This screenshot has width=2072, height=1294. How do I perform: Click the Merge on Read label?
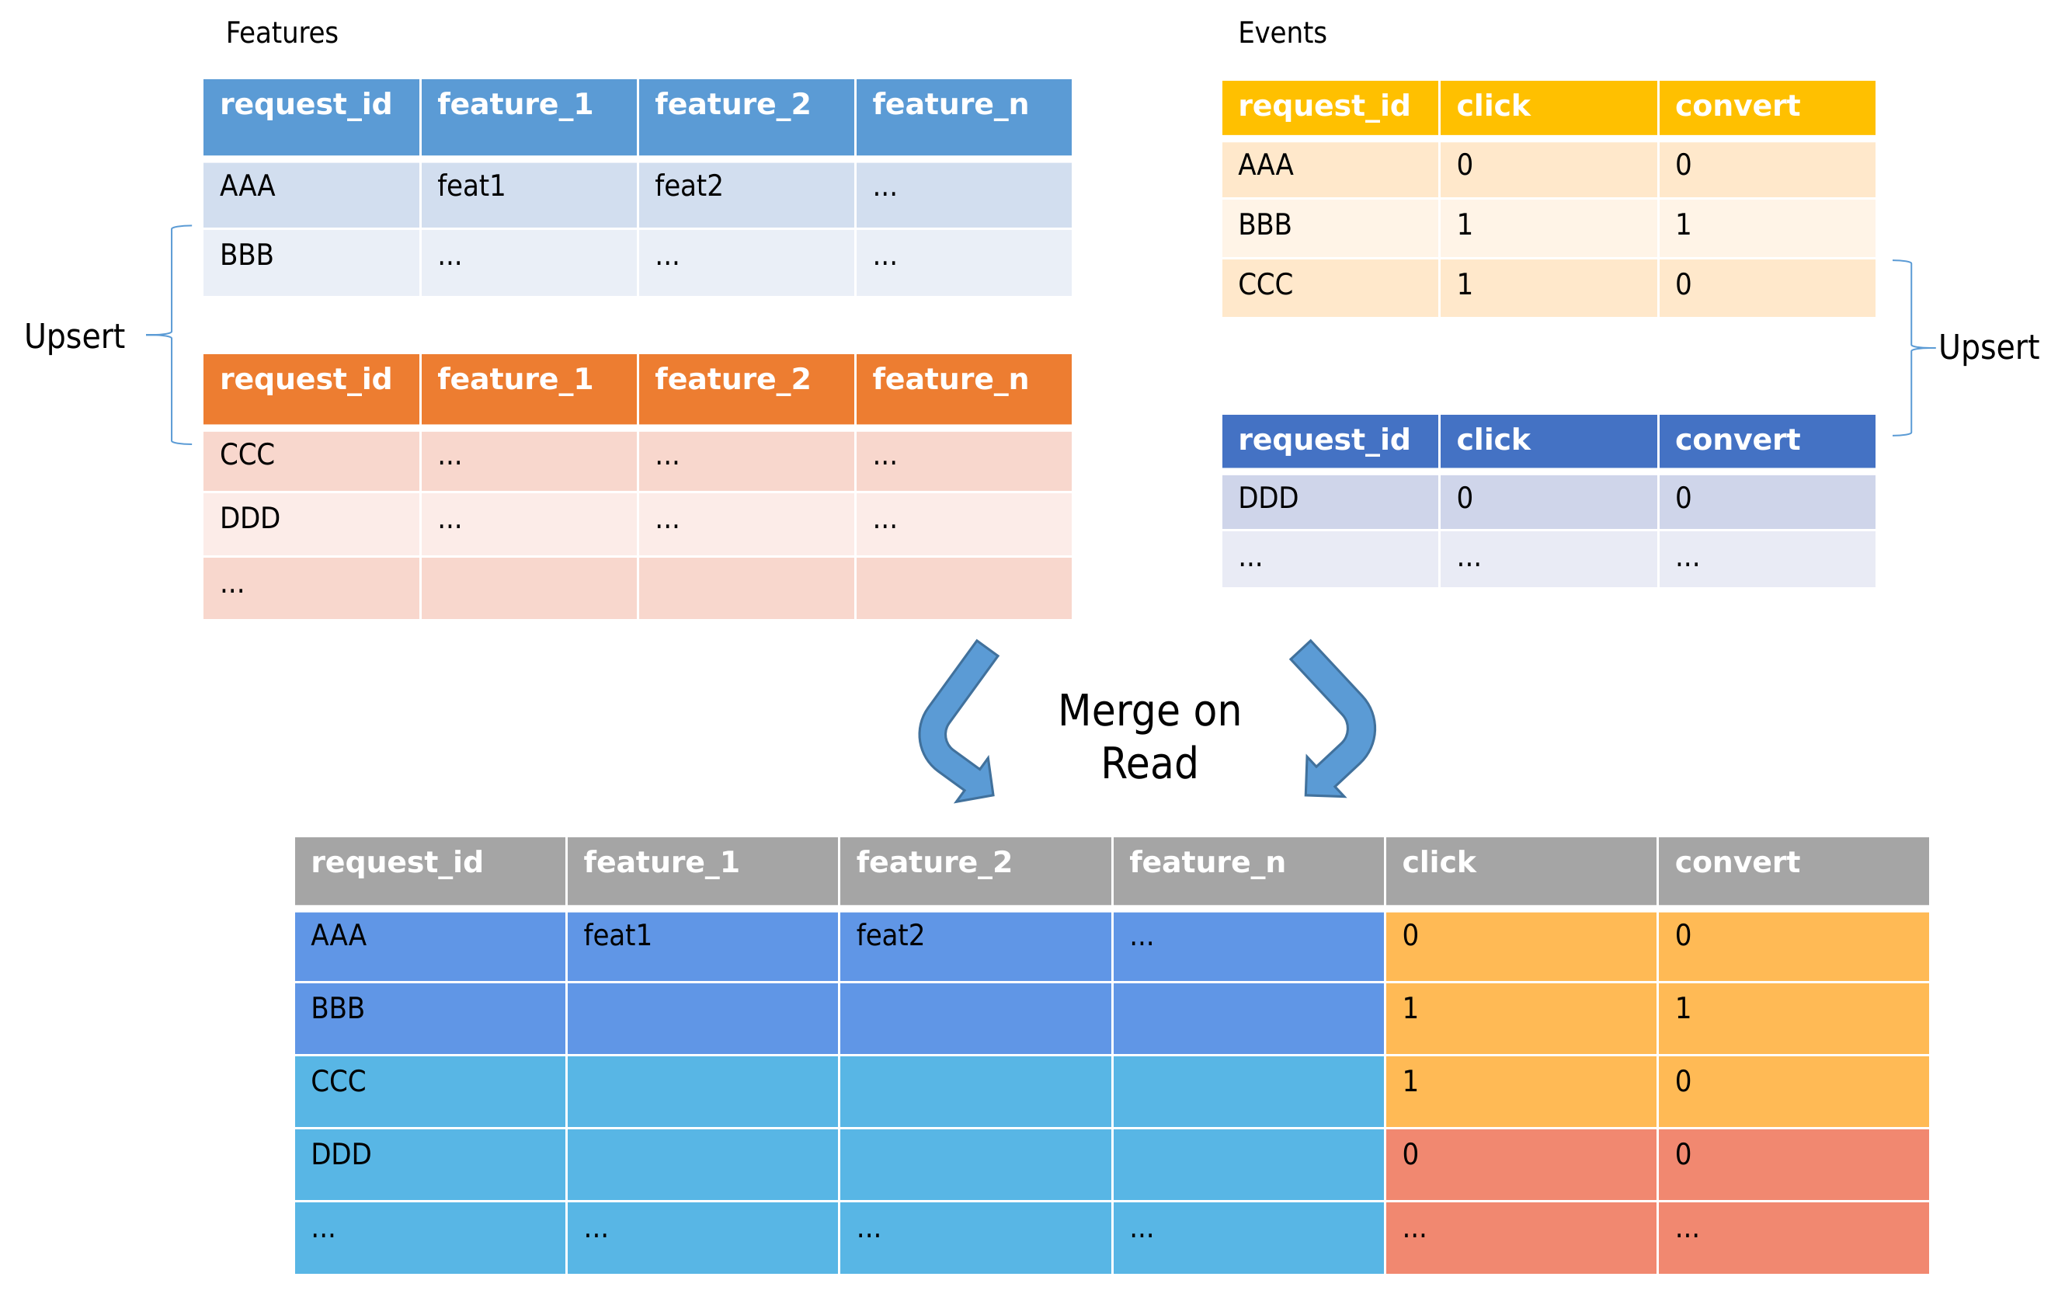click(x=1149, y=736)
